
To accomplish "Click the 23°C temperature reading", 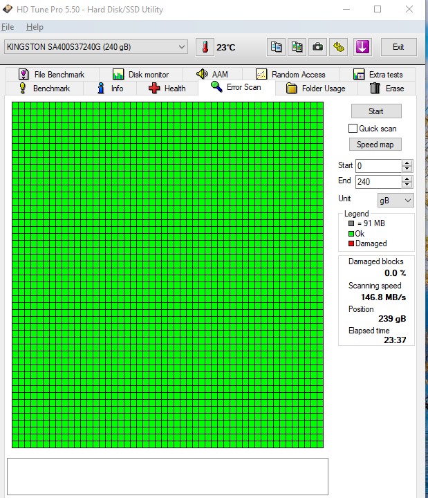I will point(225,48).
